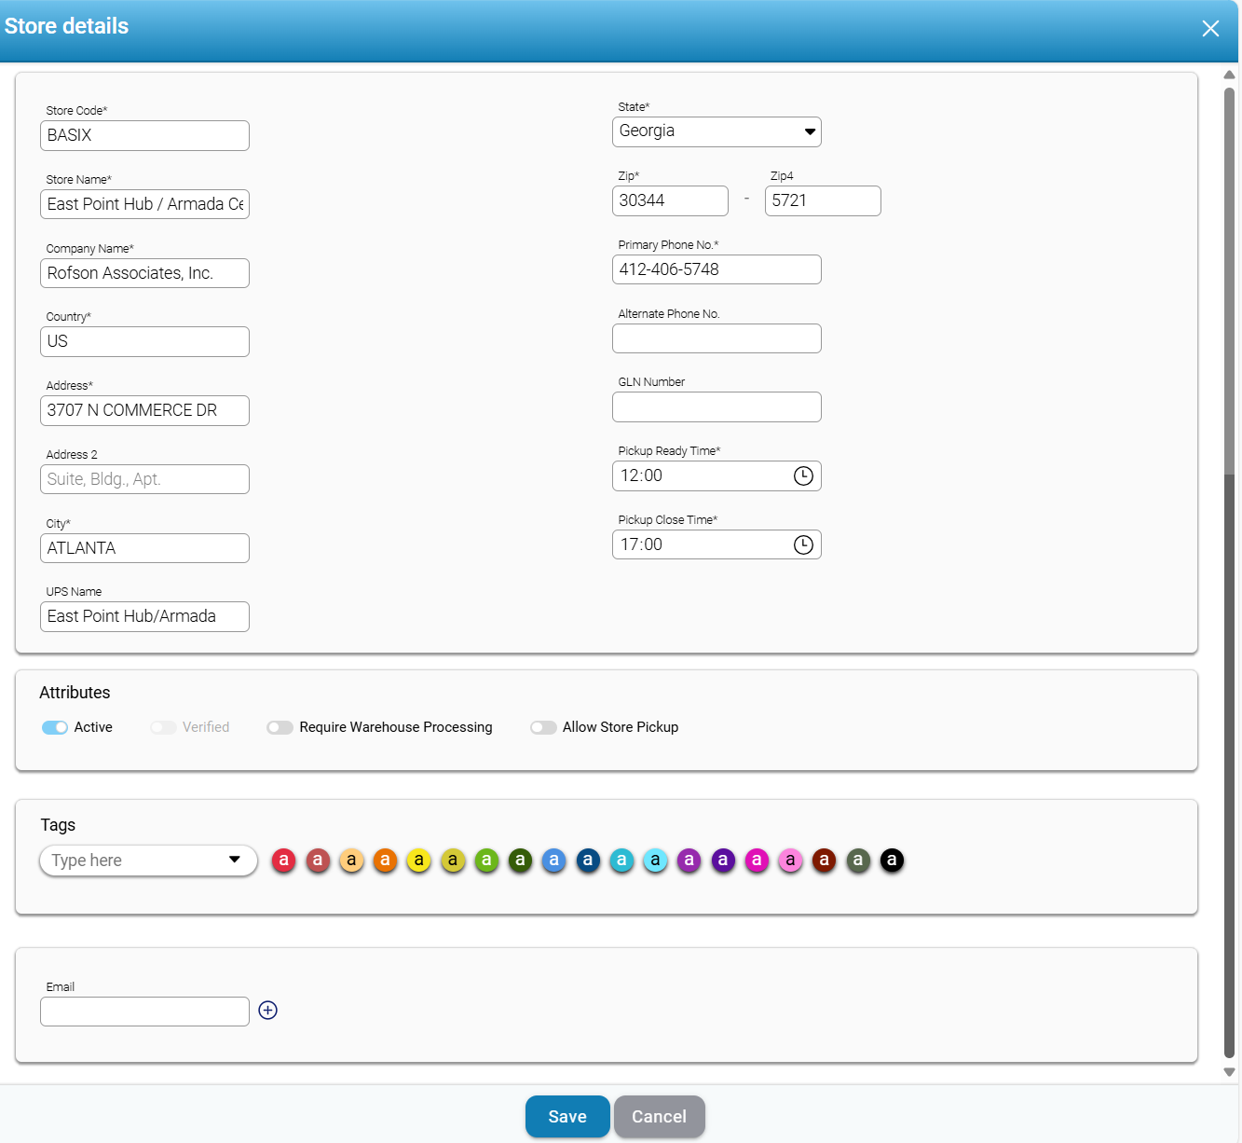Image resolution: width=1242 pixels, height=1143 pixels.
Task: Click into the GLN Number field
Action: click(x=717, y=407)
